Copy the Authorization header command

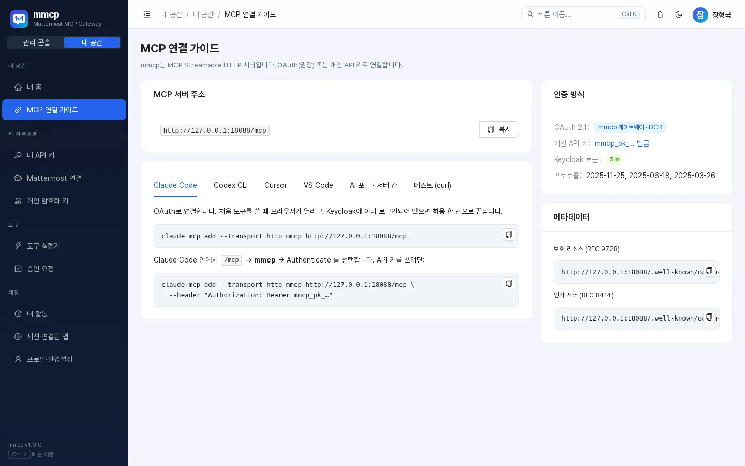509,283
